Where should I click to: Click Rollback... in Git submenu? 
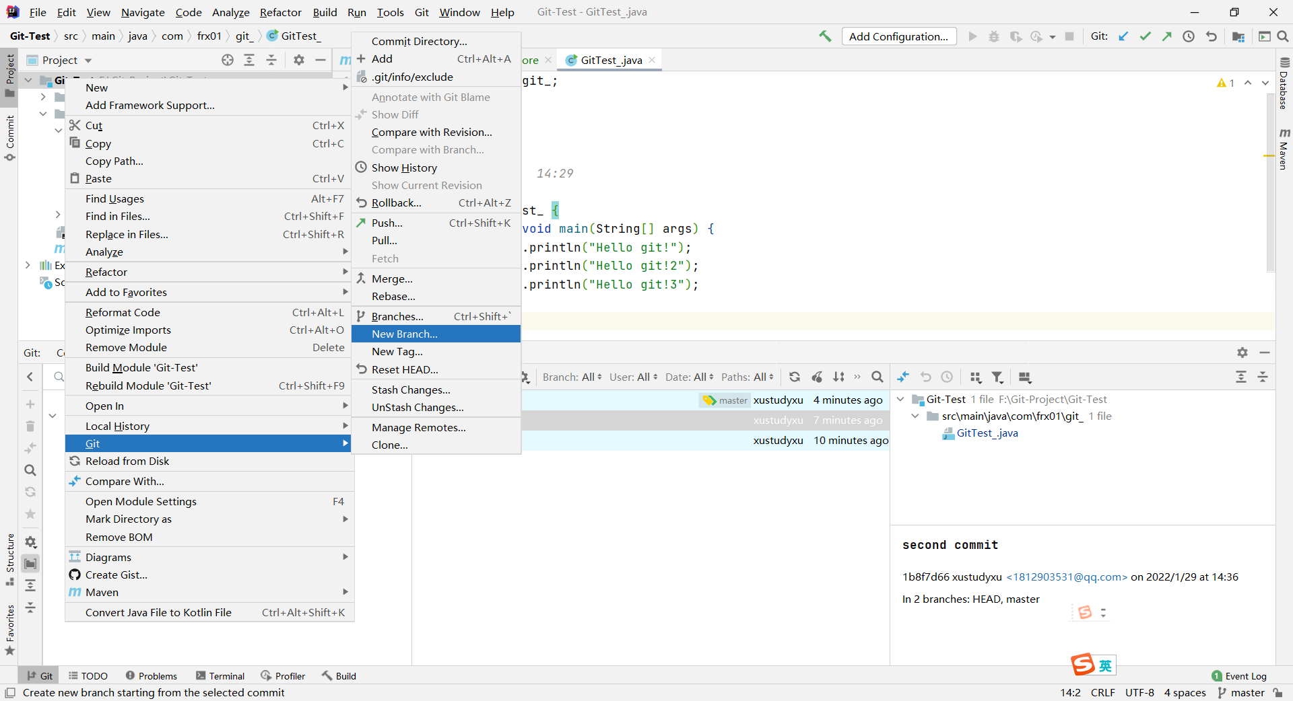click(436, 202)
